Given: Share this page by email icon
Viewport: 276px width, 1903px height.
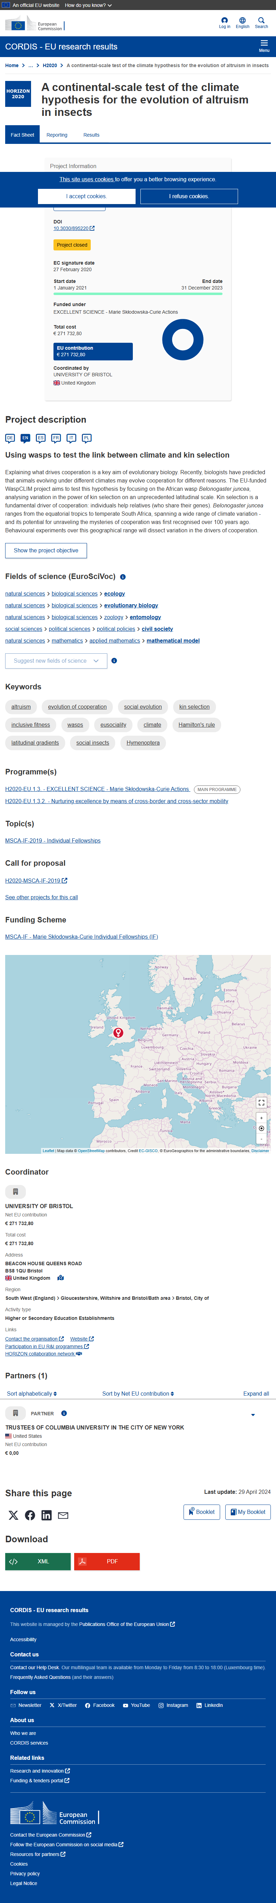Looking at the screenshot, I should click(x=63, y=1515).
